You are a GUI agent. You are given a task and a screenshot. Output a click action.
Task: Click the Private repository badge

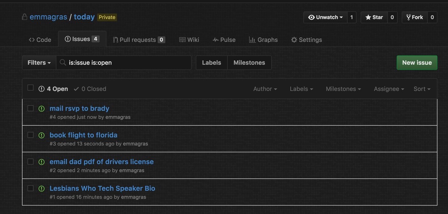pos(107,17)
